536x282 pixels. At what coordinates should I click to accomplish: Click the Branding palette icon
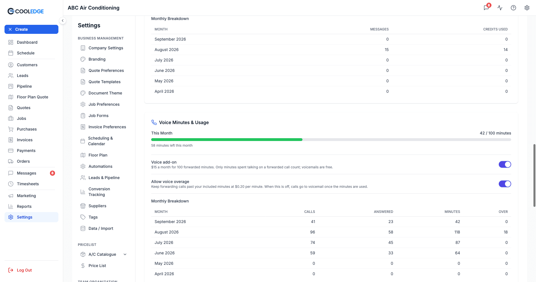coord(83,59)
